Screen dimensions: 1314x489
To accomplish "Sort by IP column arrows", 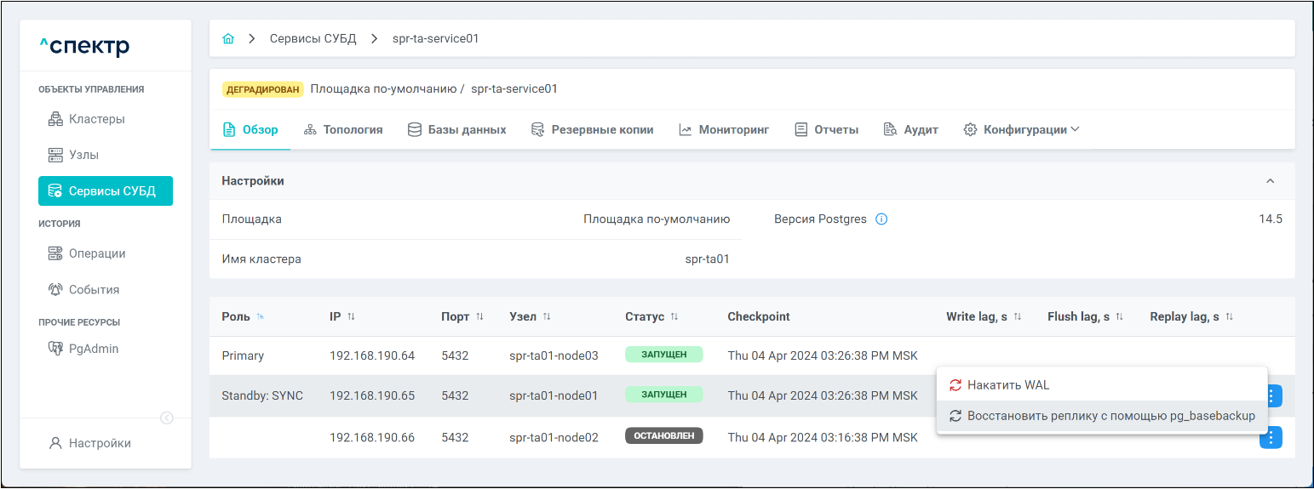I will 351,317.
